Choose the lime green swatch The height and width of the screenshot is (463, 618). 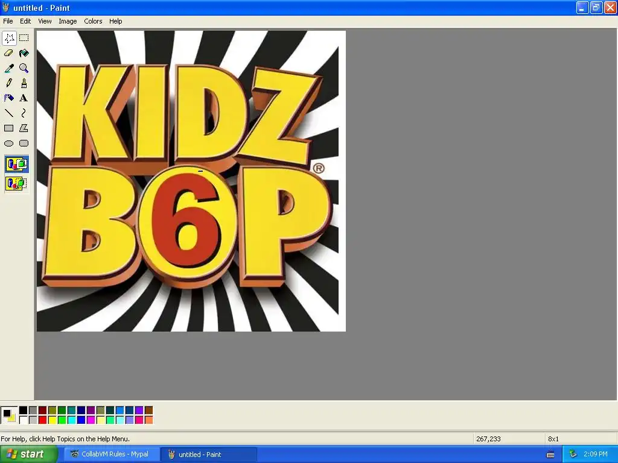tap(62, 420)
